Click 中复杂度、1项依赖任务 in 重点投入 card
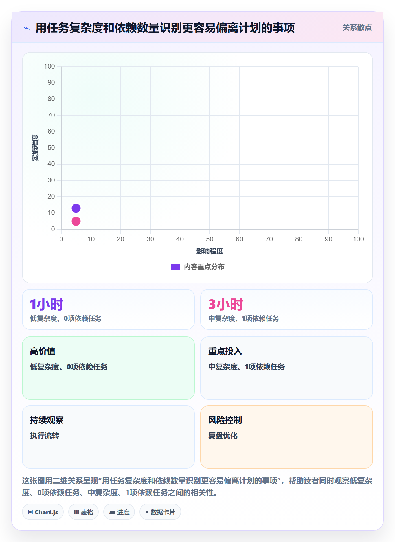 click(x=247, y=367)
